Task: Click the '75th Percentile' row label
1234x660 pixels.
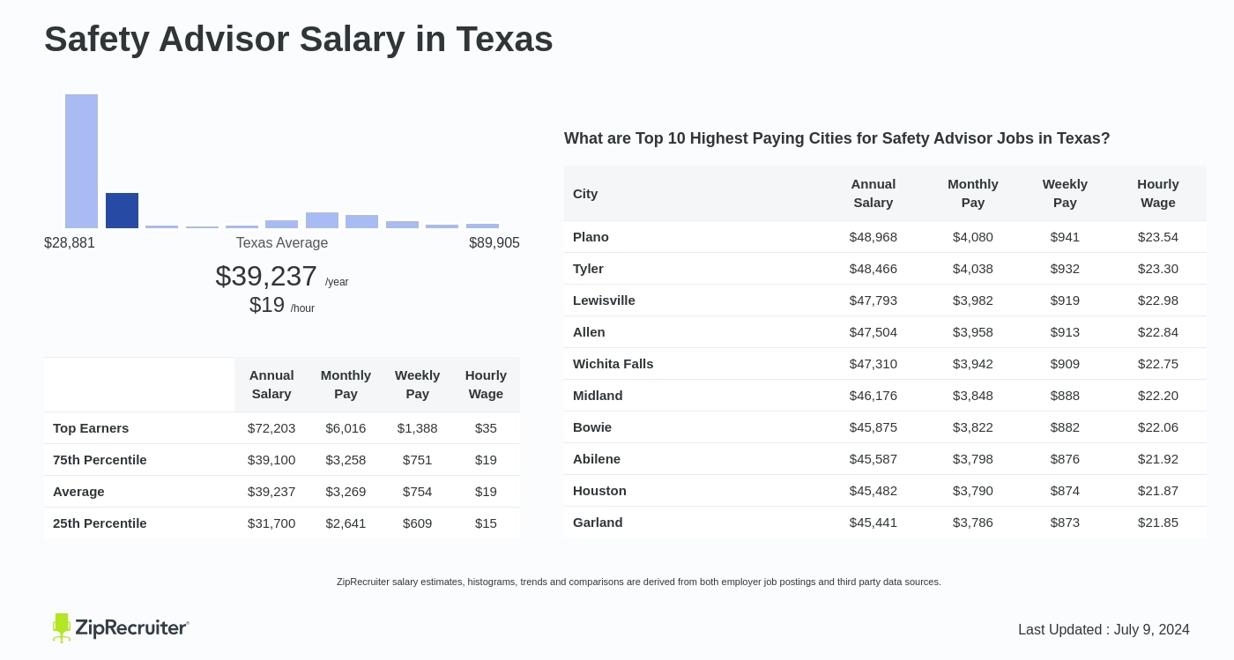Action: (100, 460)
